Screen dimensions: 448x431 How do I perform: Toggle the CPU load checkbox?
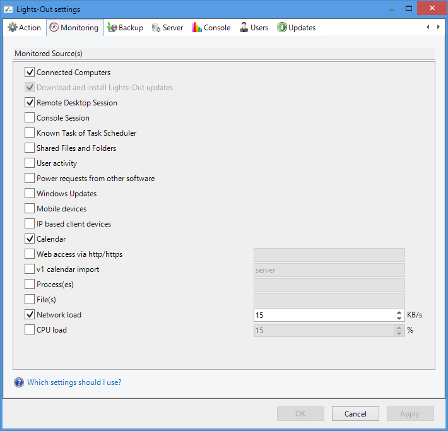(30, 330)
